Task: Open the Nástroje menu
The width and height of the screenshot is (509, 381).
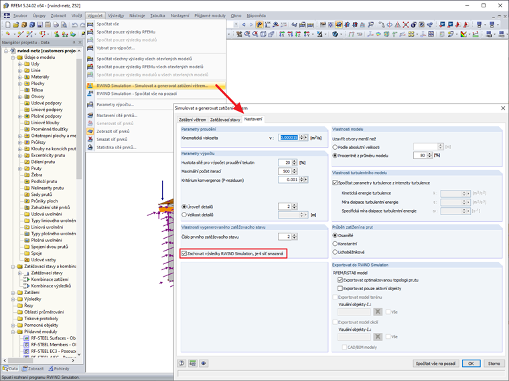Action: [137, 15]
